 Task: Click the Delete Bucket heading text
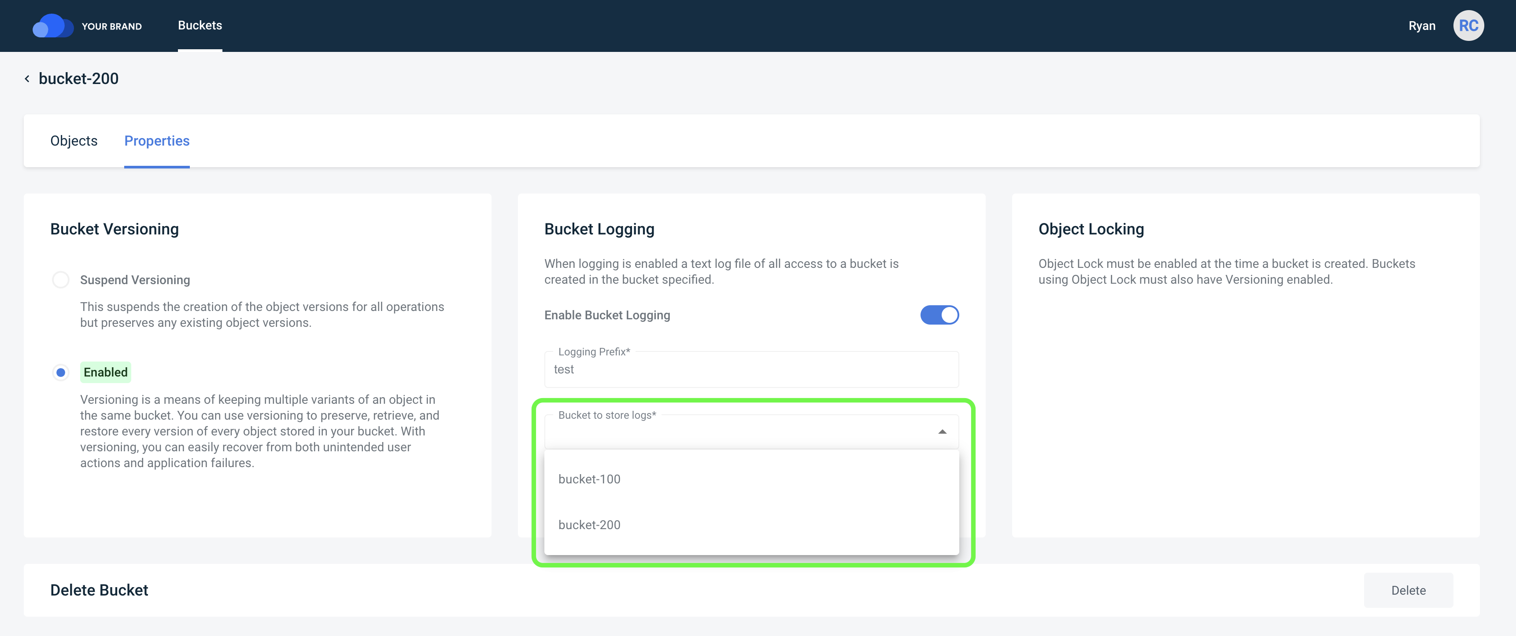coord(99,590)
